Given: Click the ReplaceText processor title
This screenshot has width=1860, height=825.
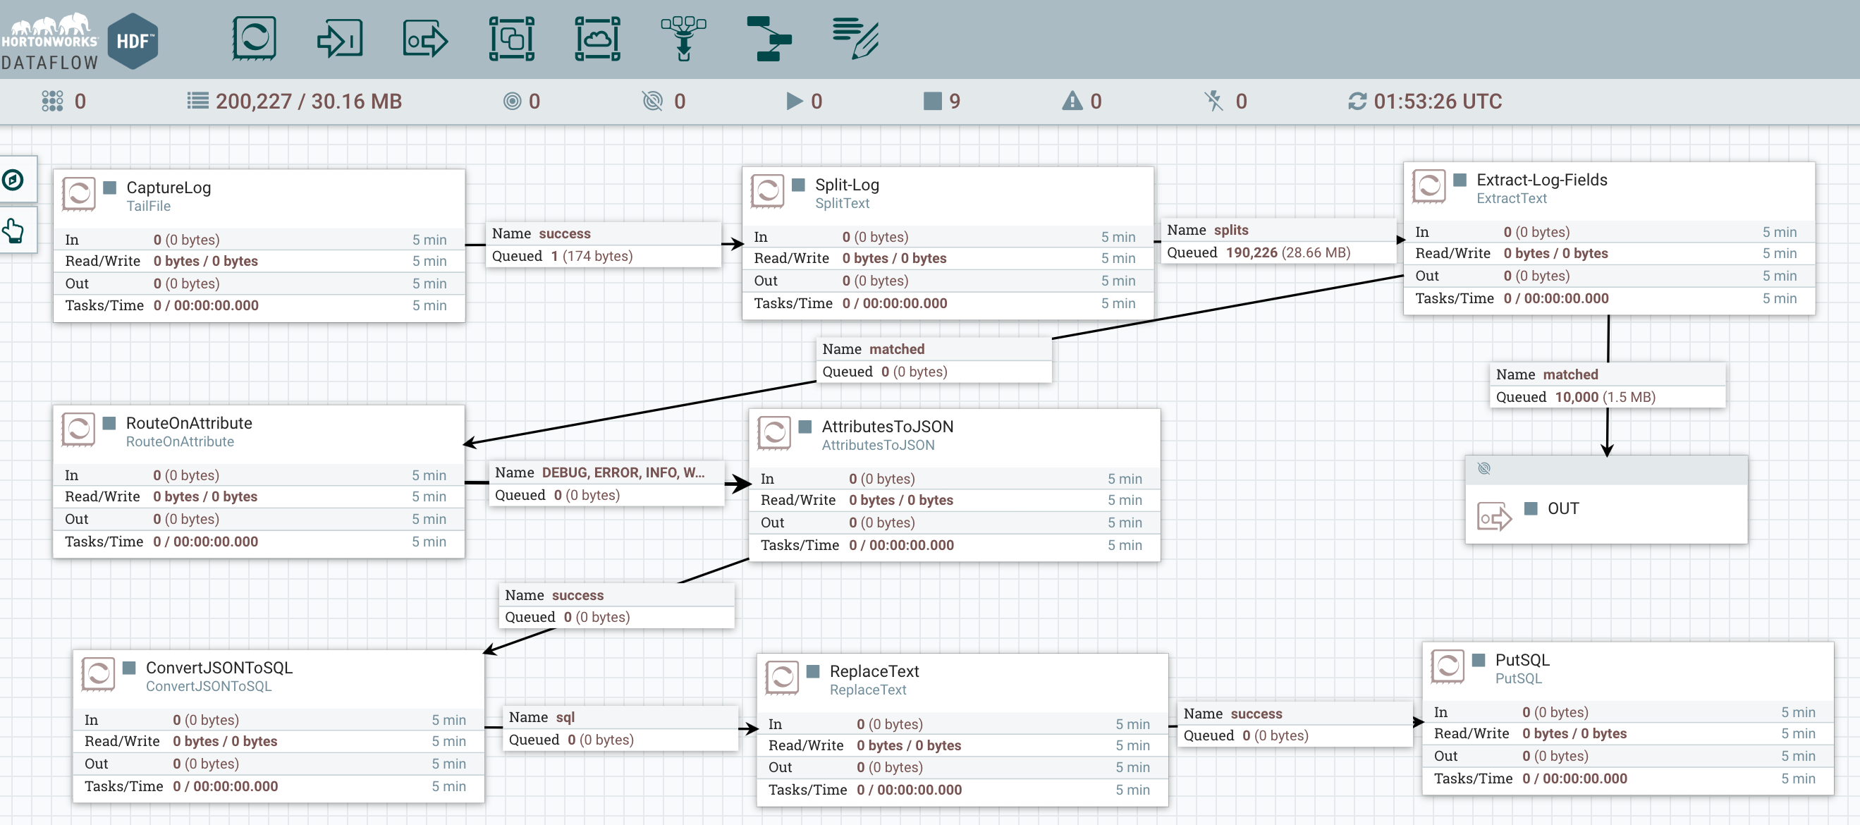Looking at the screenshot, I should (x=874, y=671).
